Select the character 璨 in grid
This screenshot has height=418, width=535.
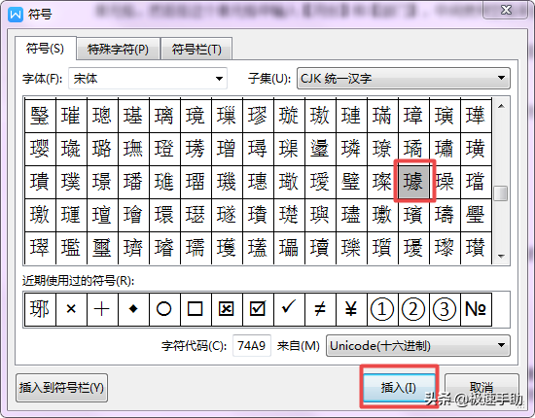(x=382, y=182)
